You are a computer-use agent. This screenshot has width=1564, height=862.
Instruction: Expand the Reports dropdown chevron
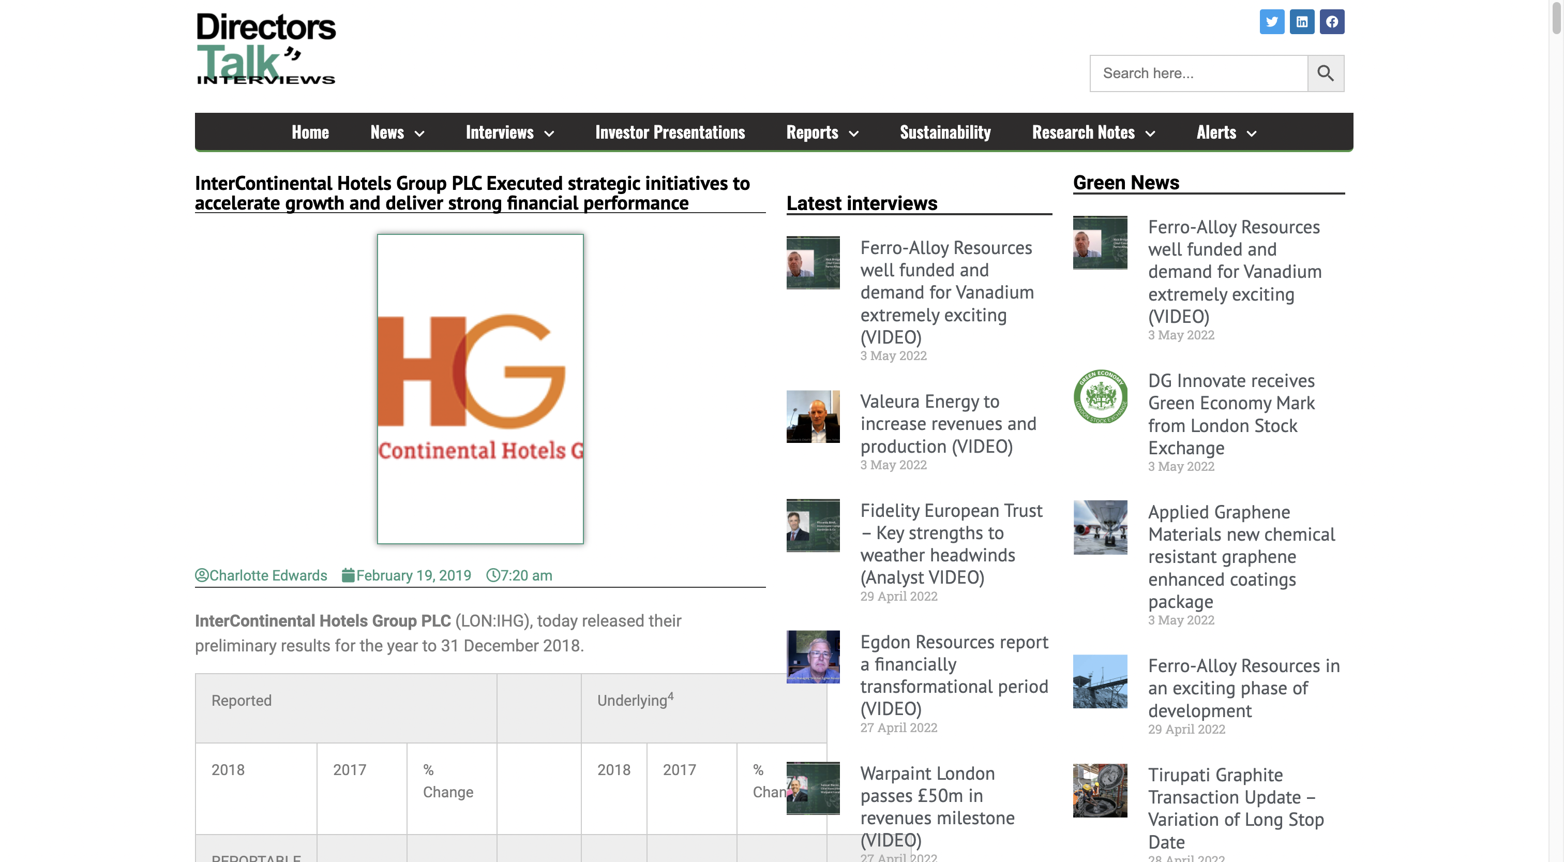pos(854,133)
